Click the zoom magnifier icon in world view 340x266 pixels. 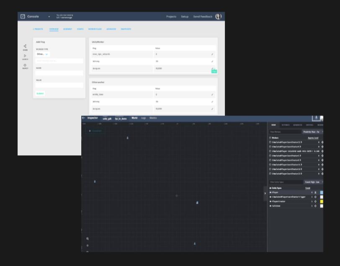[88, 239]
